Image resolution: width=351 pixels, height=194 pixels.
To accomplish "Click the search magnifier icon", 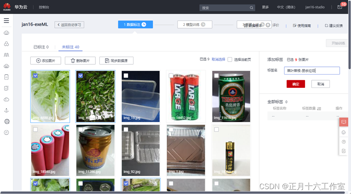I will 252,8.
